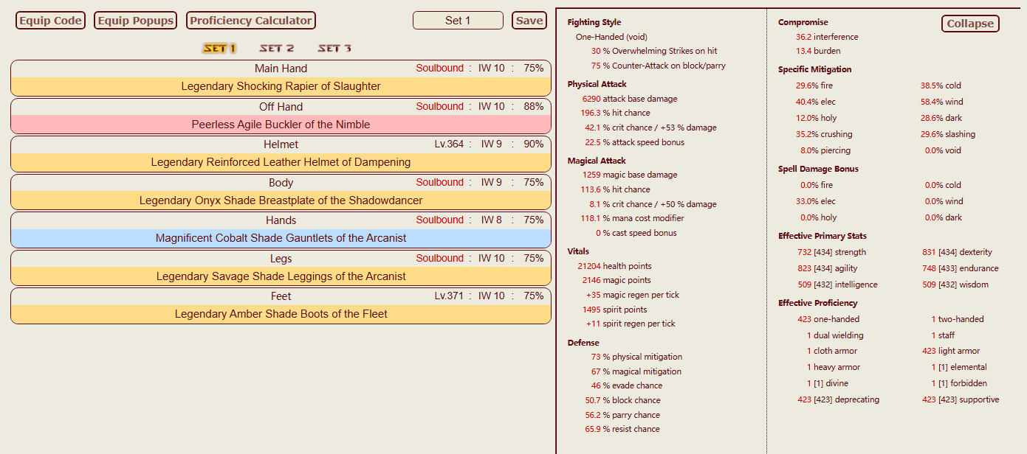Viewport: 1027px width, 454px height.
Task: Click the 2146 magic points line
Action: 616,280
